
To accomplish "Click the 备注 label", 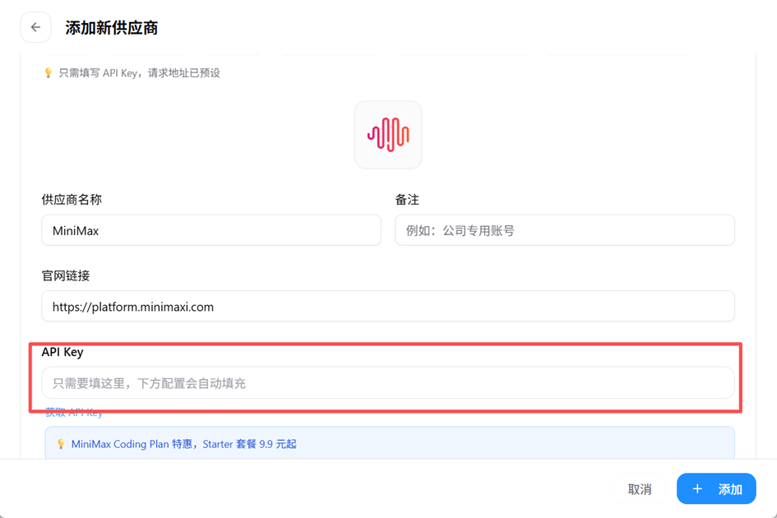I will click(407, 200).
